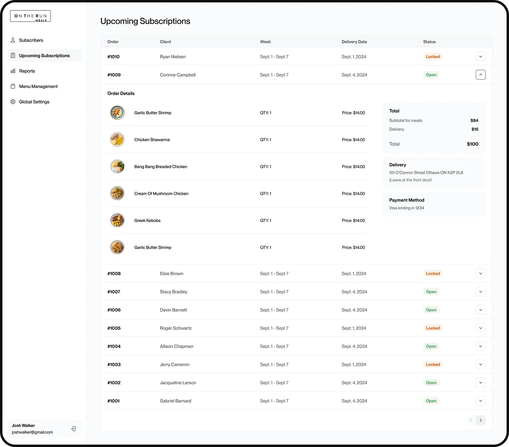Collapse order #1009 details

[481, 75]
